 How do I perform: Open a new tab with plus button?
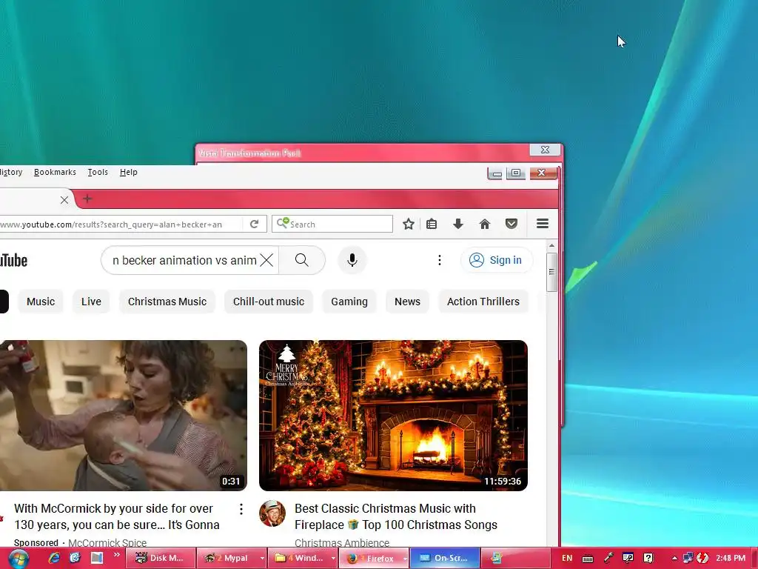click(x=87, y=199)
